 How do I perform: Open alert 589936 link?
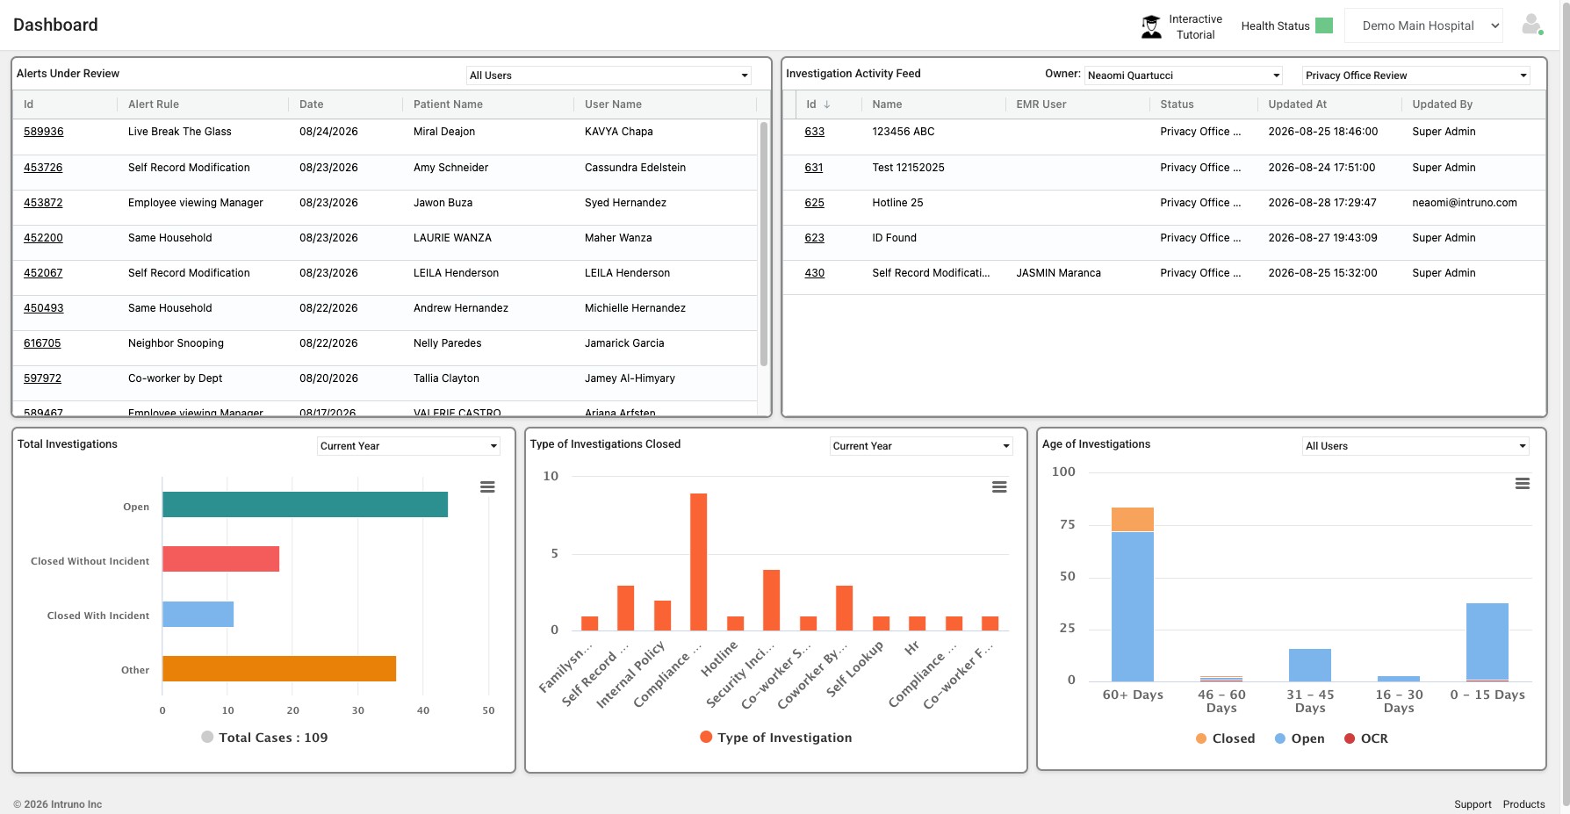(x=44, y=132)
